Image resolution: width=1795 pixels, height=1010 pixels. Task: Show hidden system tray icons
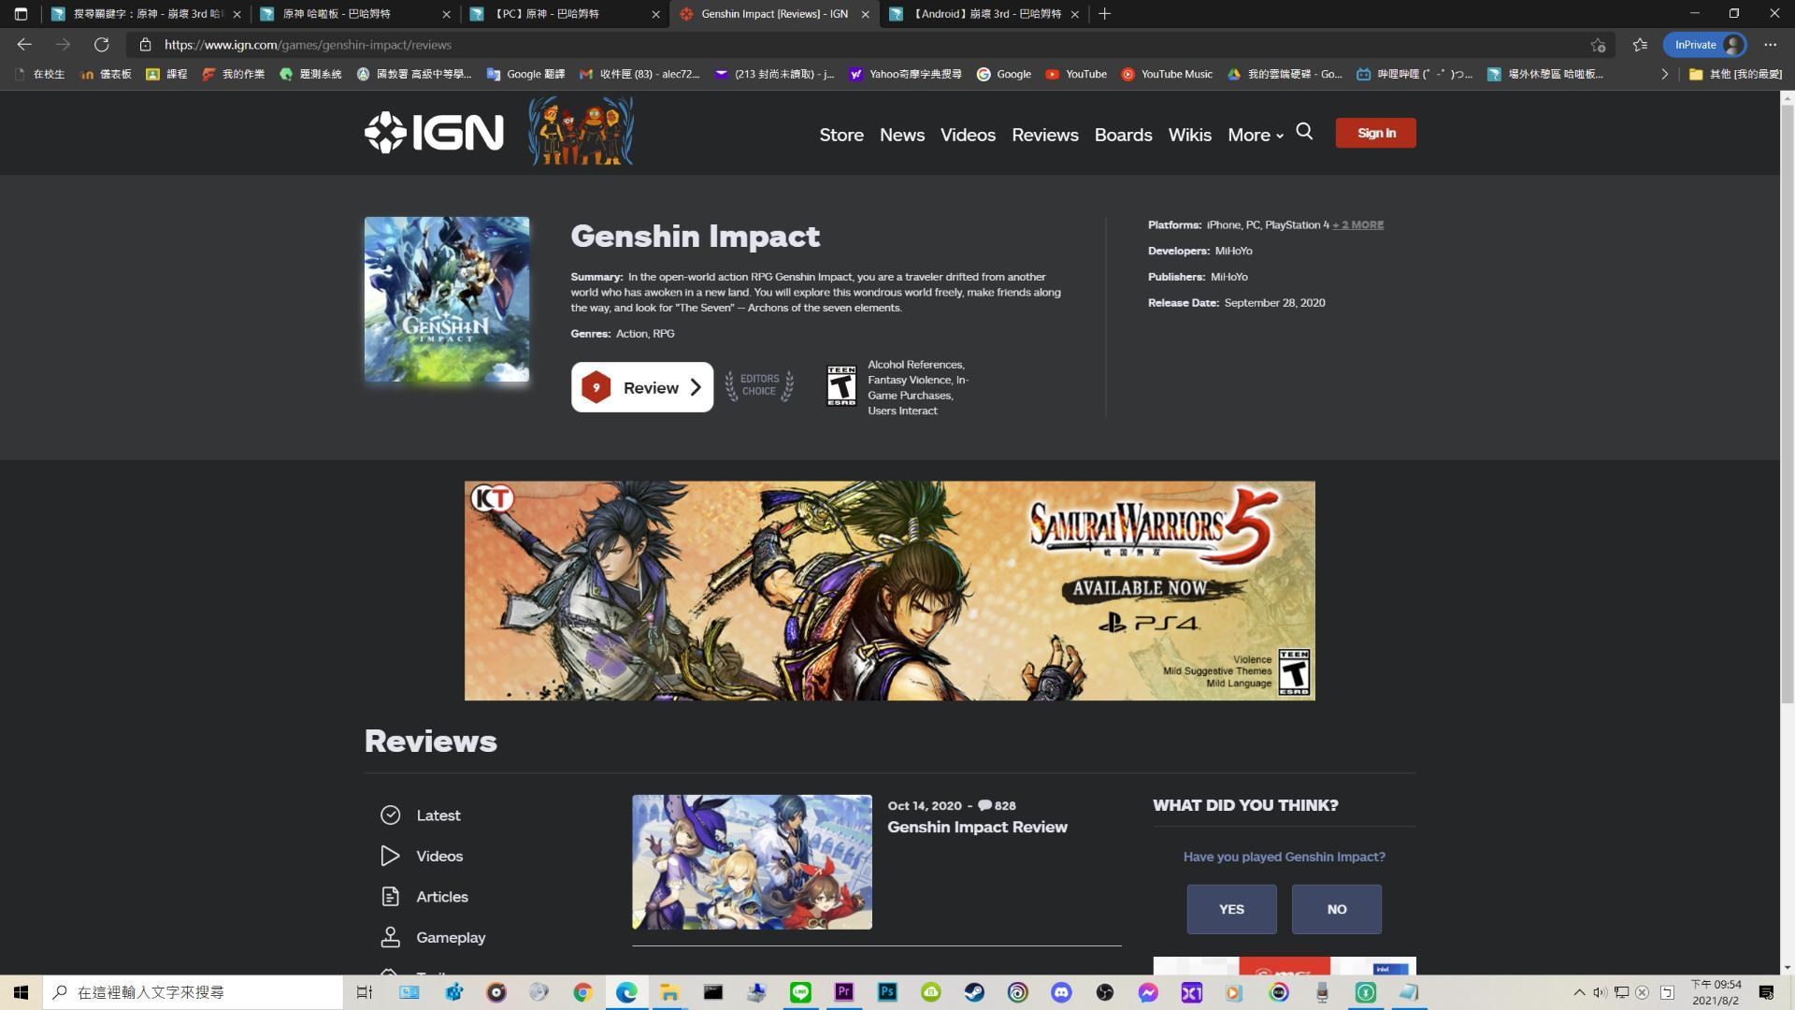[x=1579, y=992]
